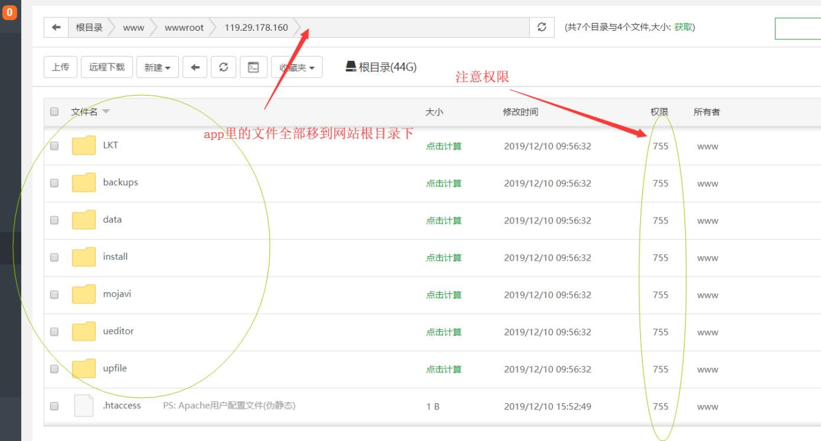The image size is (821, 441).
Task: Click 点击计算 for mojavi folder
Action: tap(444, 295)
